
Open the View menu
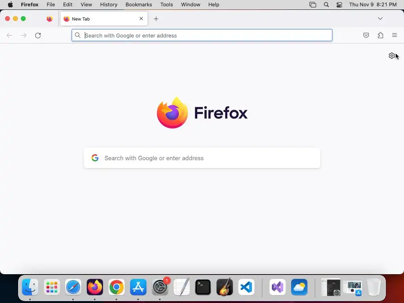point(86,5)
